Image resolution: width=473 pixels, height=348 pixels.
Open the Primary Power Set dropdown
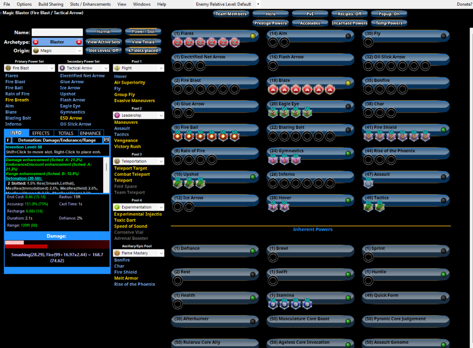tap(29, 68)
